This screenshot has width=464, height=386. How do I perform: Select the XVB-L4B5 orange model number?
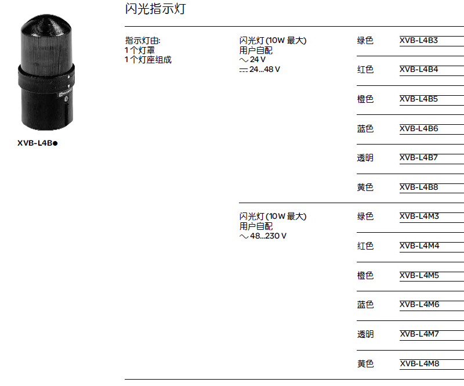(x=418, y=99)
